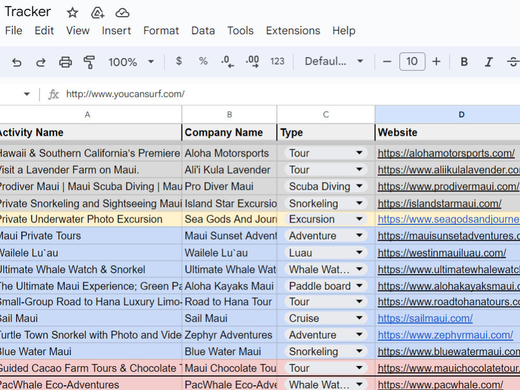This screenshot has width=520, height=390.
Task: Select the Ali'i Kula Lavender cell
Action: click(229, 170)
